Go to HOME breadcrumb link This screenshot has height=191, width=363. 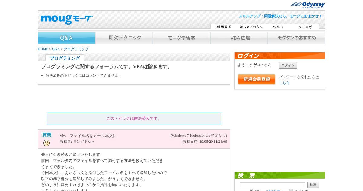tap(43, 49)
